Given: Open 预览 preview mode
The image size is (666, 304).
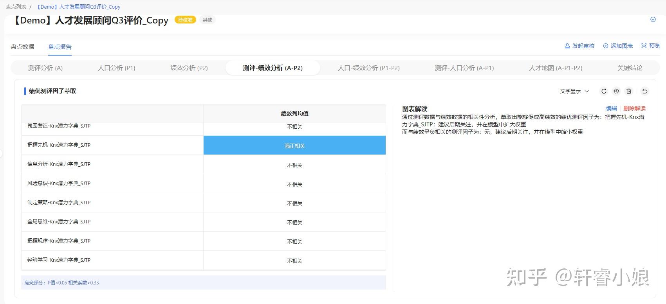Looking at the screenshot, I should [651, 46].
